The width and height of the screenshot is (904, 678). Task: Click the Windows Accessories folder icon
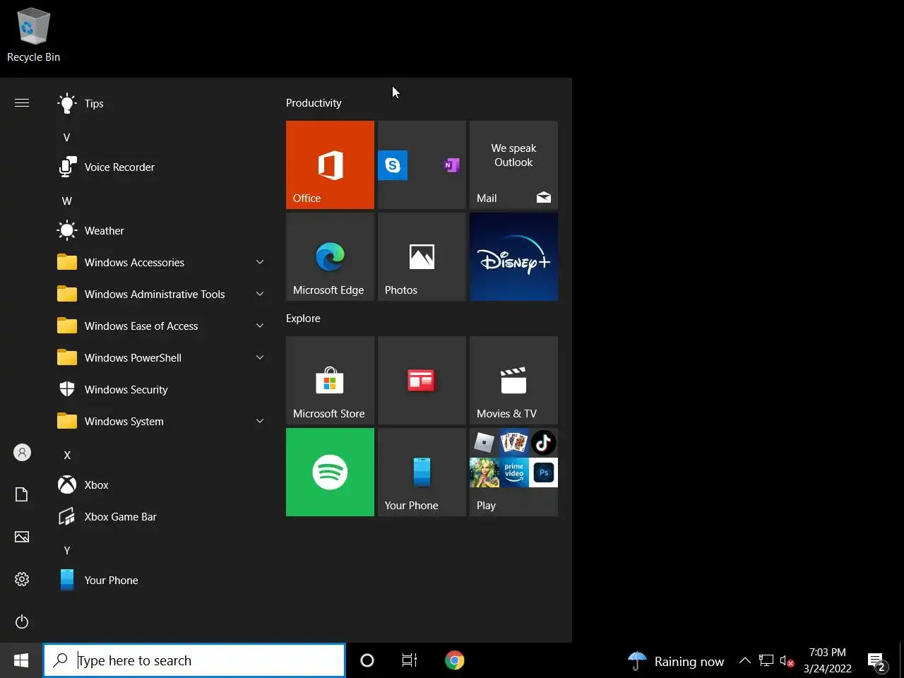pyautogui.click(x=67, y=262)
